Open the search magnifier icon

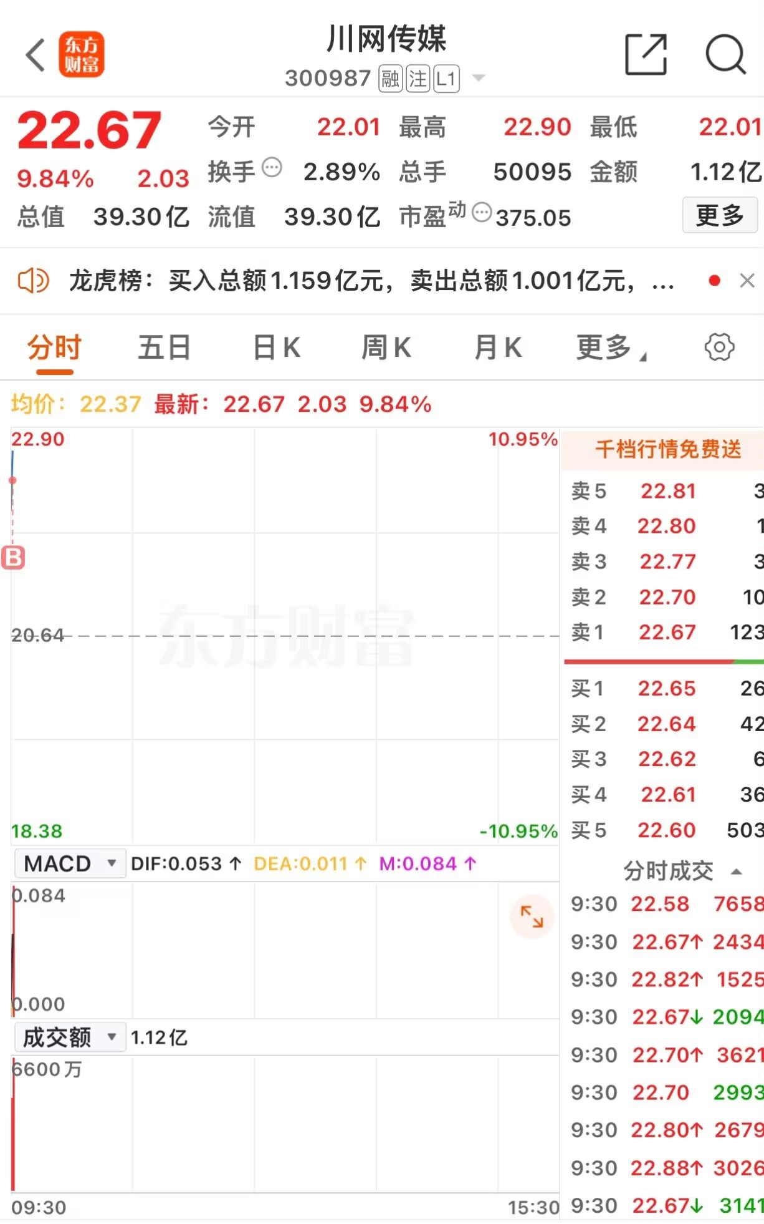(726, 55)
